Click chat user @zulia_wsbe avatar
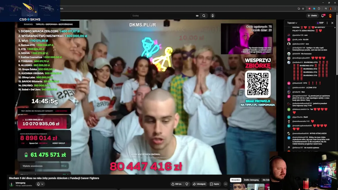The height and width of the screenshot is (190, 338). tap(289, 40)
